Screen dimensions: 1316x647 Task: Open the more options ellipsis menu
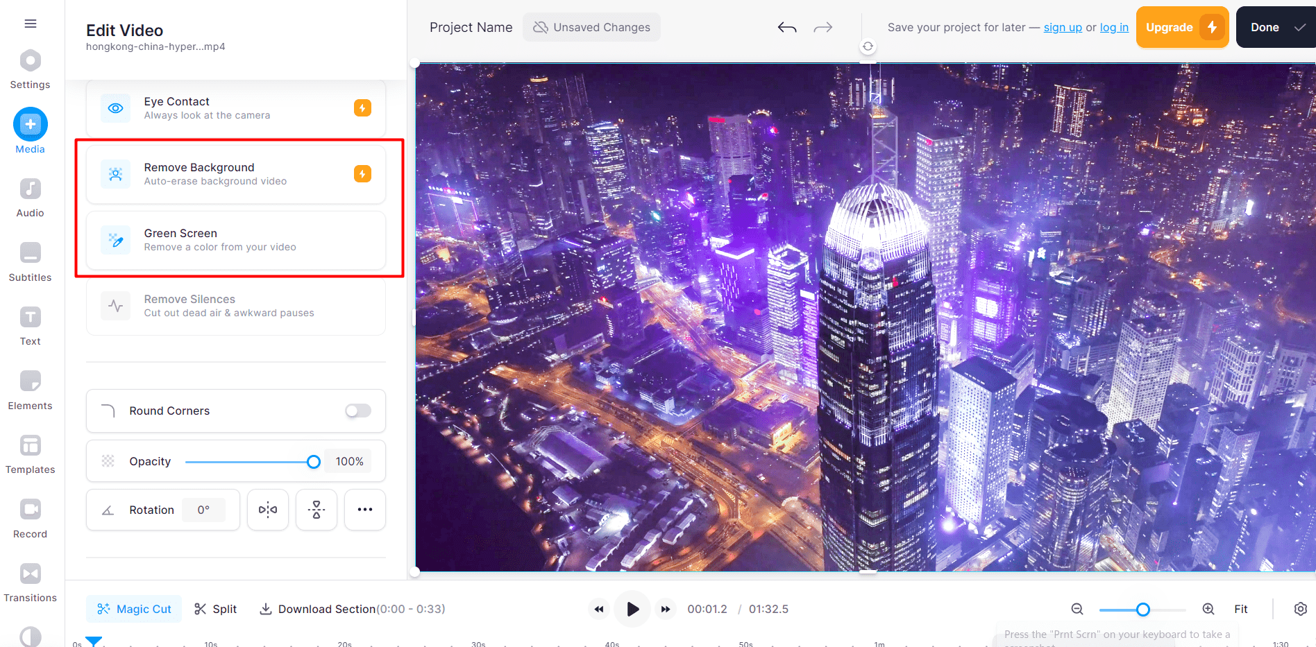[x=364, y=510]
